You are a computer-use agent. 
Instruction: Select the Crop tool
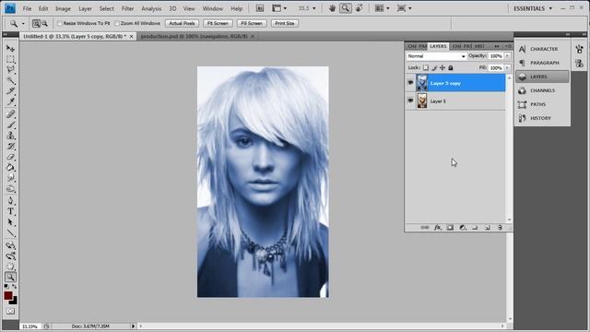[x=10, y=90]
